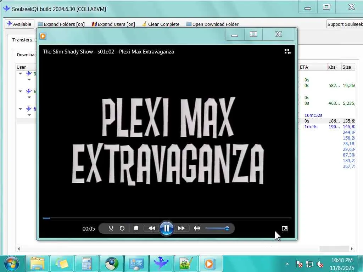Open Windows Explorer from taskbar
Screen dimensions: 363x272
(x=37, y=263)
